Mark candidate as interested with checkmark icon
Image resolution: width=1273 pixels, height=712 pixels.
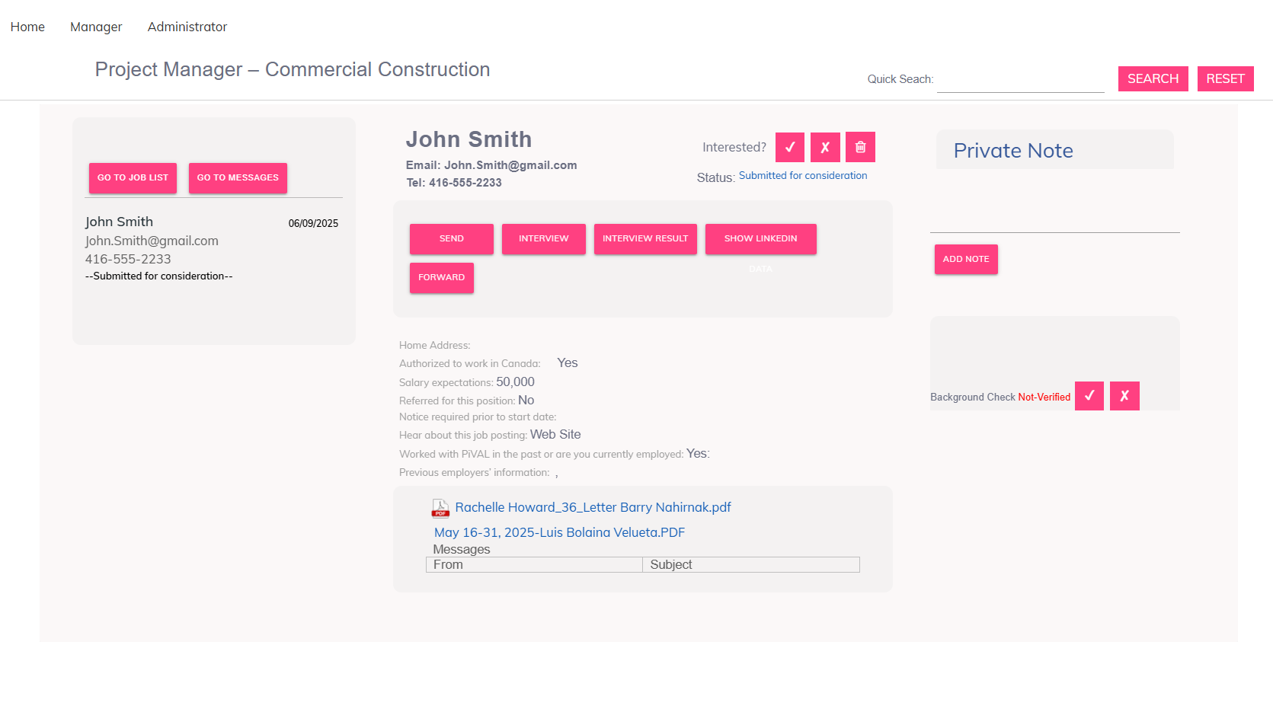[x=790, y=147]
